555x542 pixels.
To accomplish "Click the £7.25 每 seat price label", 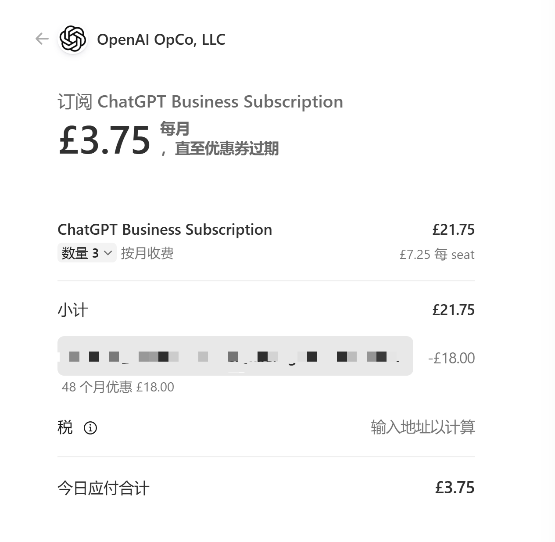I will [x=437, y=255].
